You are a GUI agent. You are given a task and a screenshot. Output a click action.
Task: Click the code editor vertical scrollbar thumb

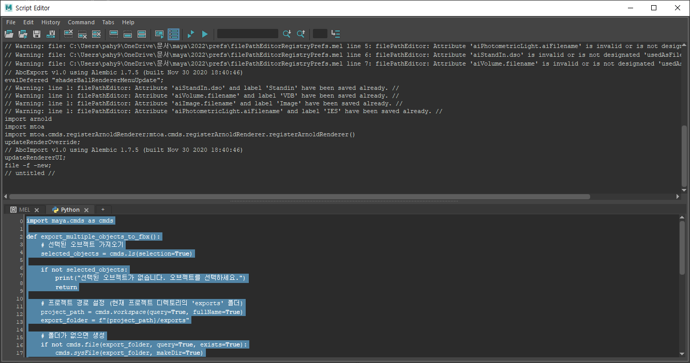click(682, 248)
